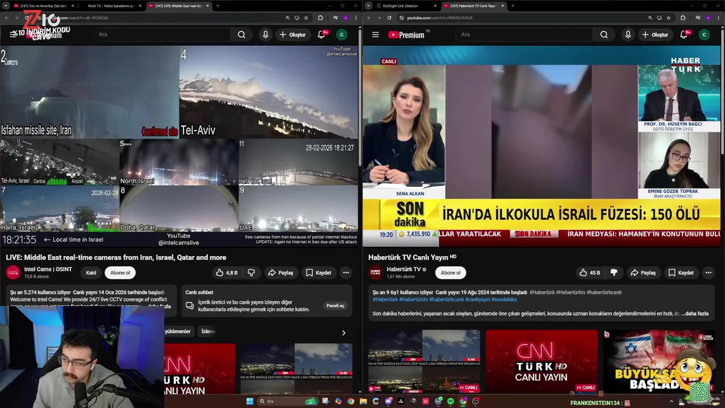Click 'Paylaş' under the Habertürk TV video
Screen dimensions: 725x408
[643, 273]
